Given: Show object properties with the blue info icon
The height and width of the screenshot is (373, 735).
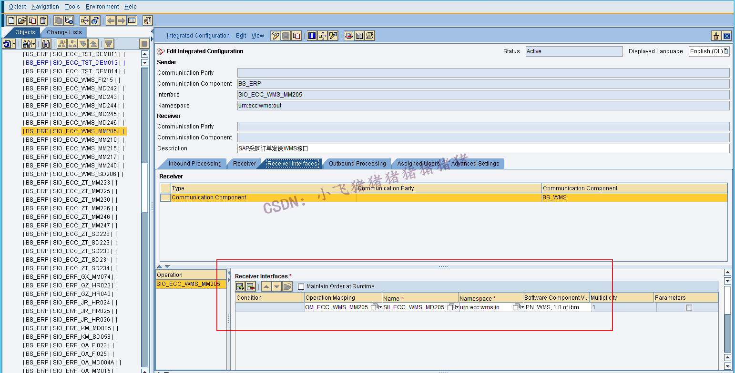Looking at the screenshot, I should tap(312, 36).
